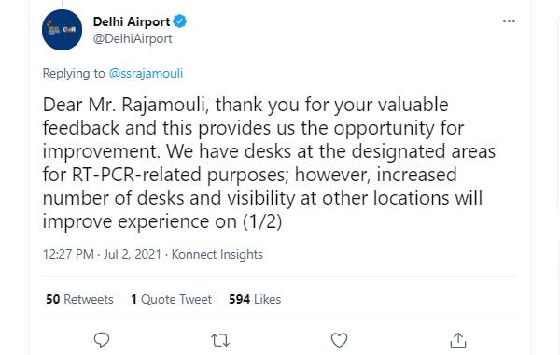Retweet this Delhi Airport tweet
Viewport: 560px width, 355px height.
220,340
